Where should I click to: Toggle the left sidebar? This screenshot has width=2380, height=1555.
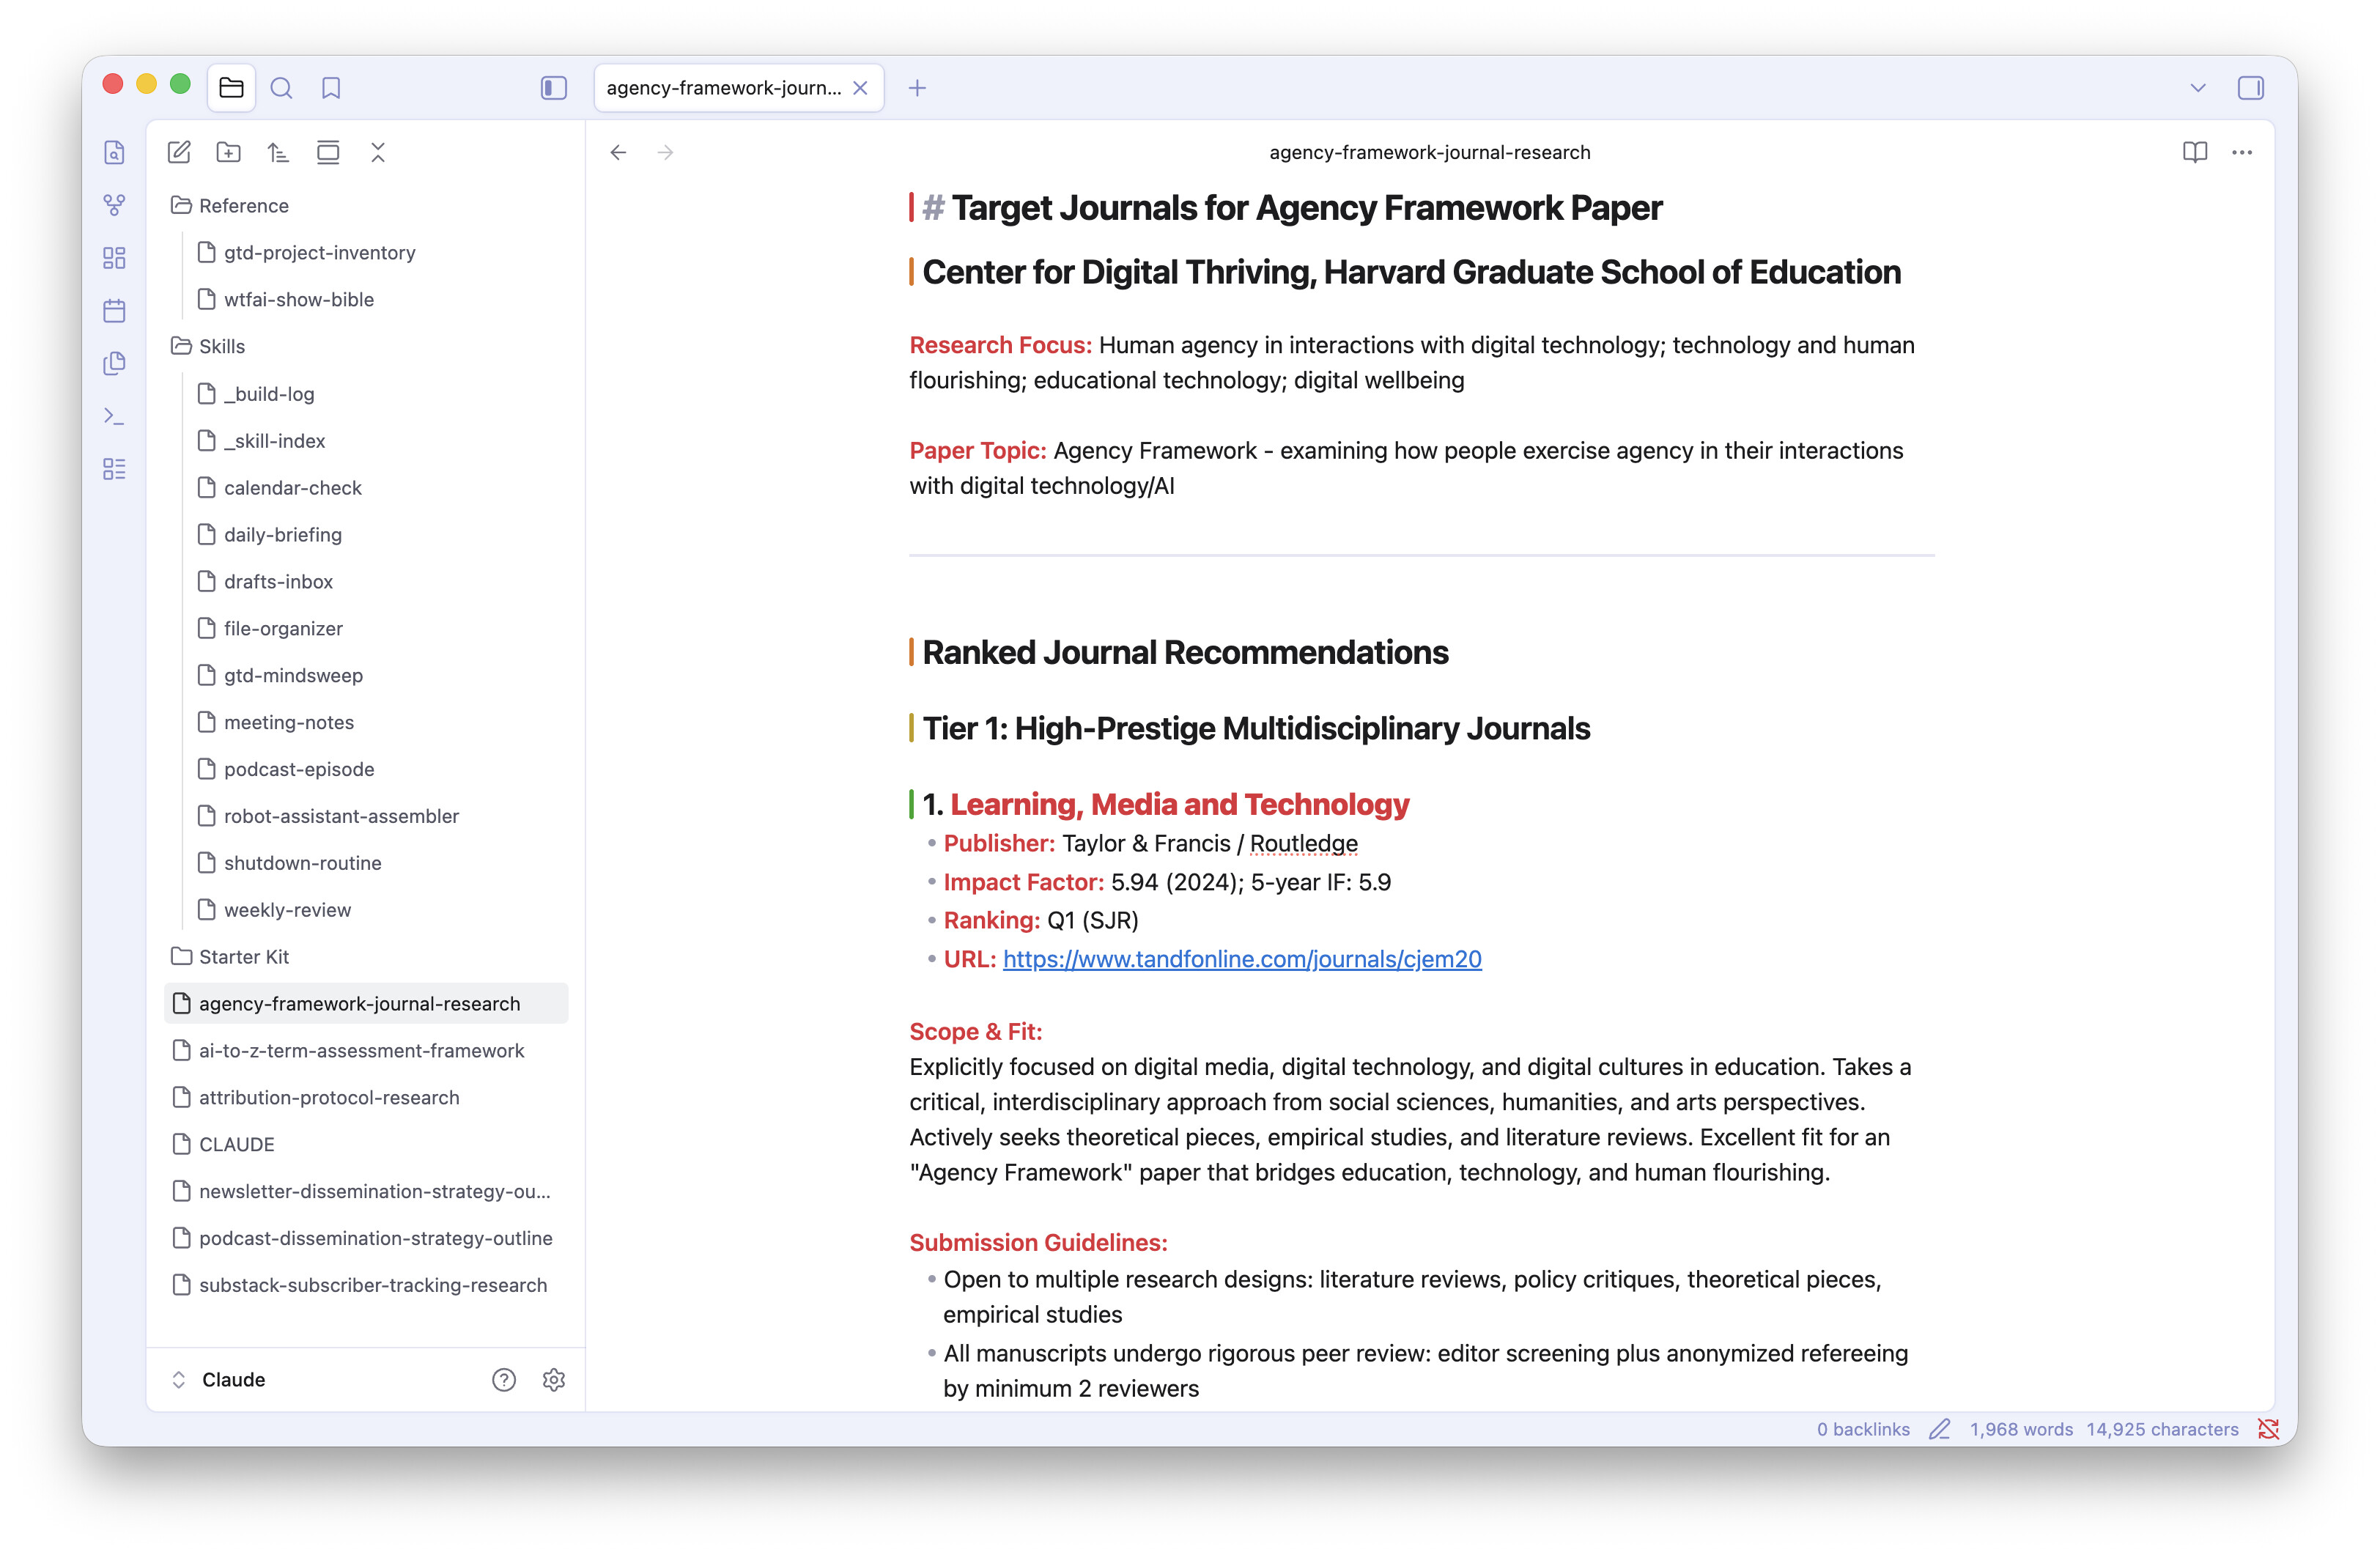[x=553, y=88]
